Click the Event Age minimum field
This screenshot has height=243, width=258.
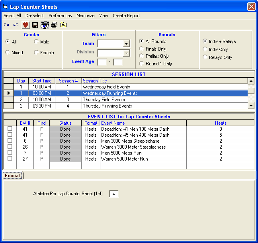click(x=102, y=63)
